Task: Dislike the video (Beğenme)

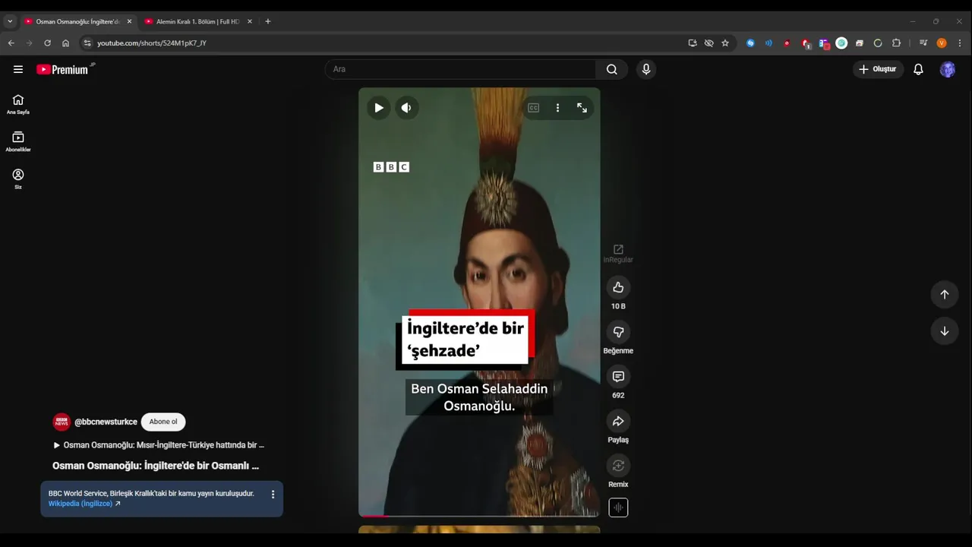Action: [x=618, y=332]
